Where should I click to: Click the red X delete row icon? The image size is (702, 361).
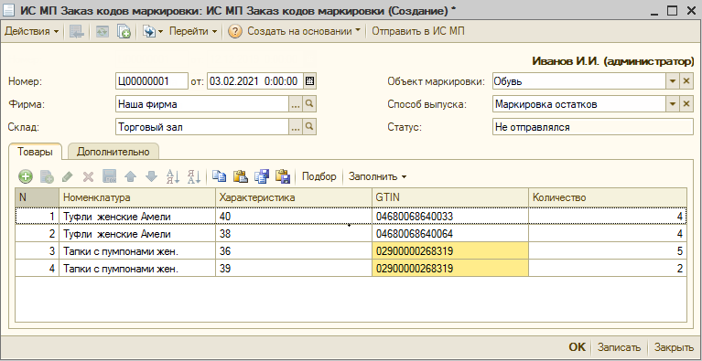tap(88, 177)
